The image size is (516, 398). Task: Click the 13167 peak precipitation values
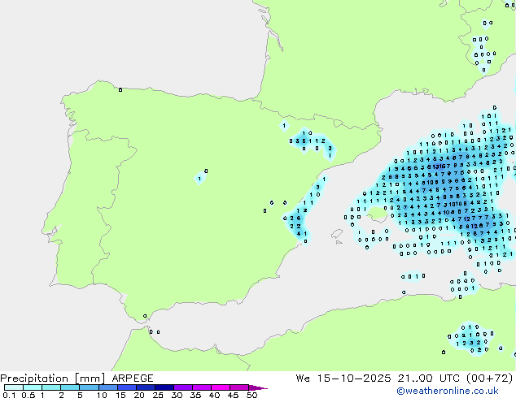pyautogui.click(x=440, y=167)
